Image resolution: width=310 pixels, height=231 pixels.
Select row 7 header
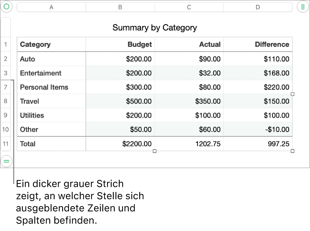[x=6, y=87]
